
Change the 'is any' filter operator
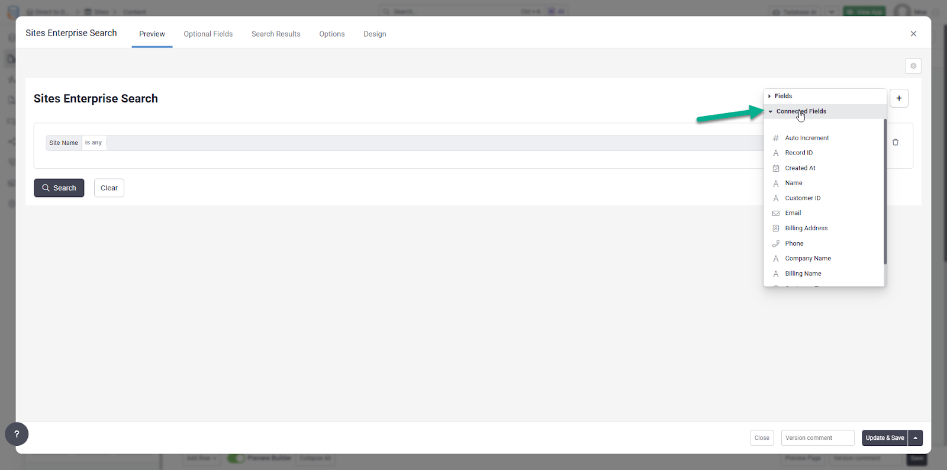coord(94,143)
